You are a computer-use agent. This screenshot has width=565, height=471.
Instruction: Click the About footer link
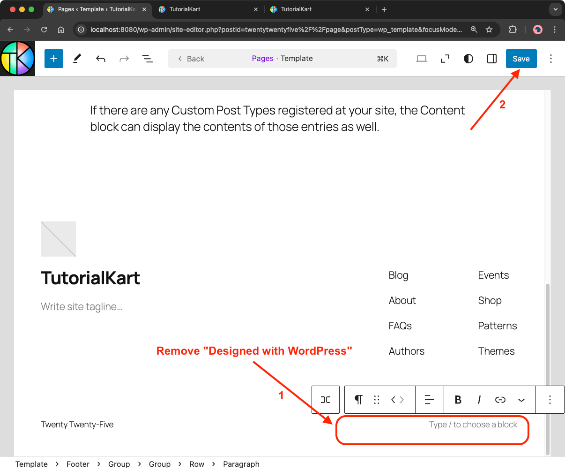coord(402,301)
